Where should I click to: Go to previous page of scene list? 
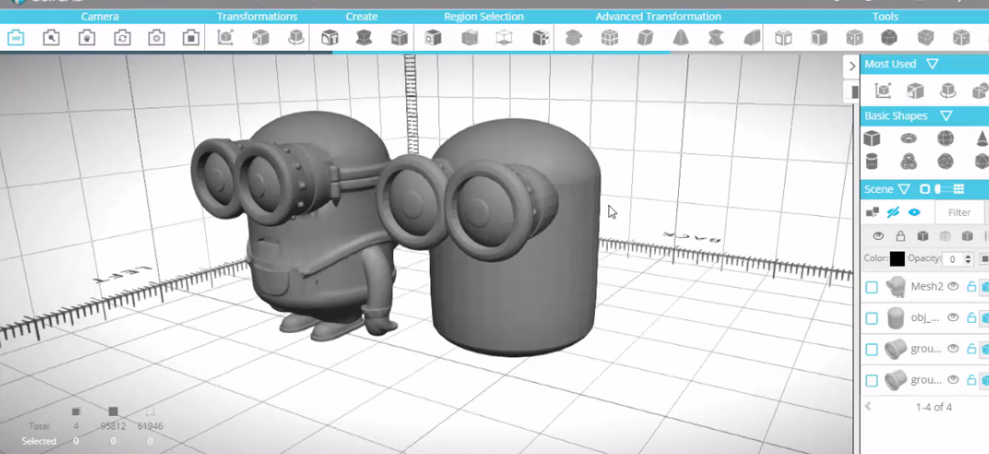[868, 407]
